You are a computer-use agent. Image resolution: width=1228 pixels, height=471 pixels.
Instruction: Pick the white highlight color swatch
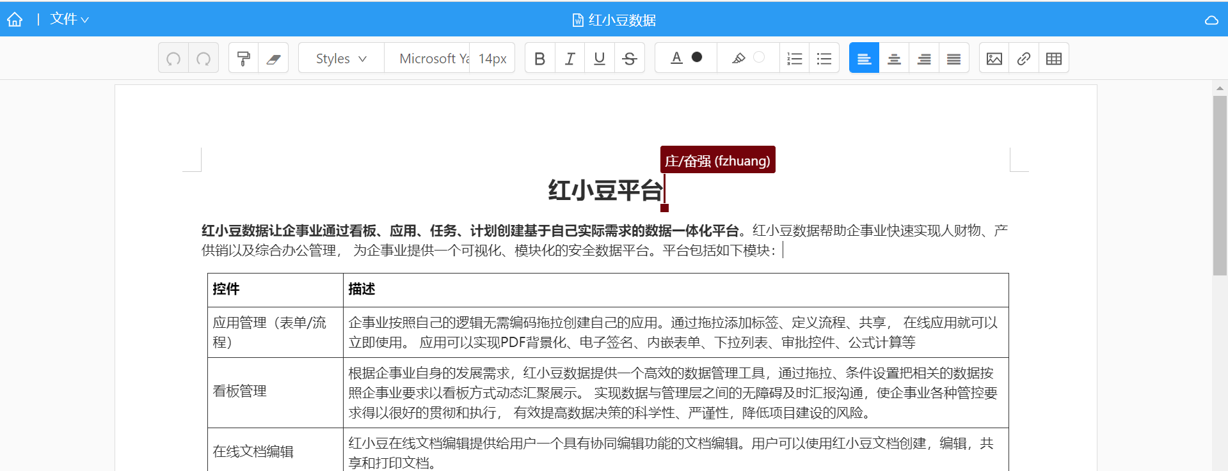pyautogui.click(x=759, y=57)
